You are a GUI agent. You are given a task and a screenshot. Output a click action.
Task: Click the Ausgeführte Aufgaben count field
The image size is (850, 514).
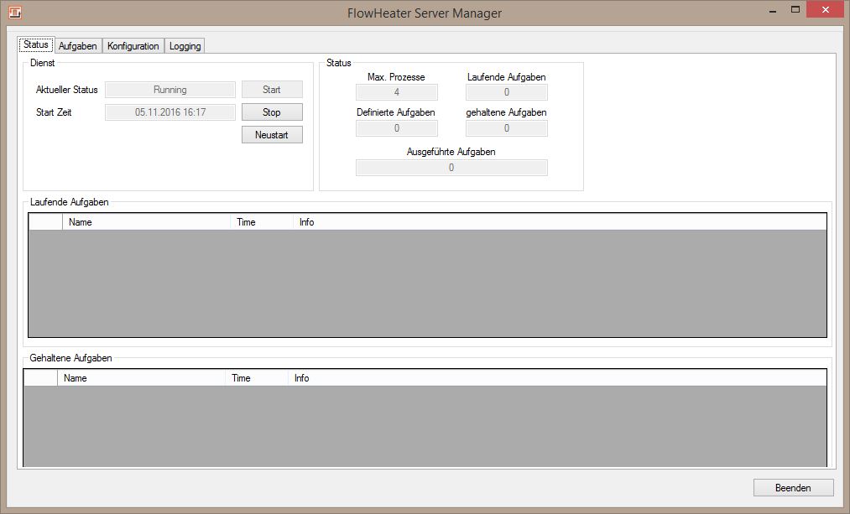tap(451, 168)
